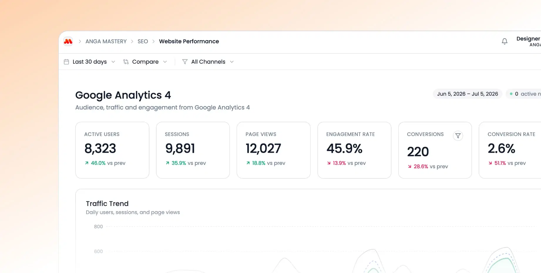Select Website Performance breadcrumb
The width and height of the screenshot is (541, 273).
coord(189,41)
